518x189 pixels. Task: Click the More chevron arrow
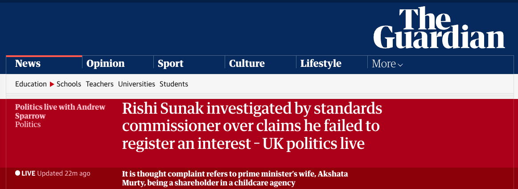pos(400,65)
